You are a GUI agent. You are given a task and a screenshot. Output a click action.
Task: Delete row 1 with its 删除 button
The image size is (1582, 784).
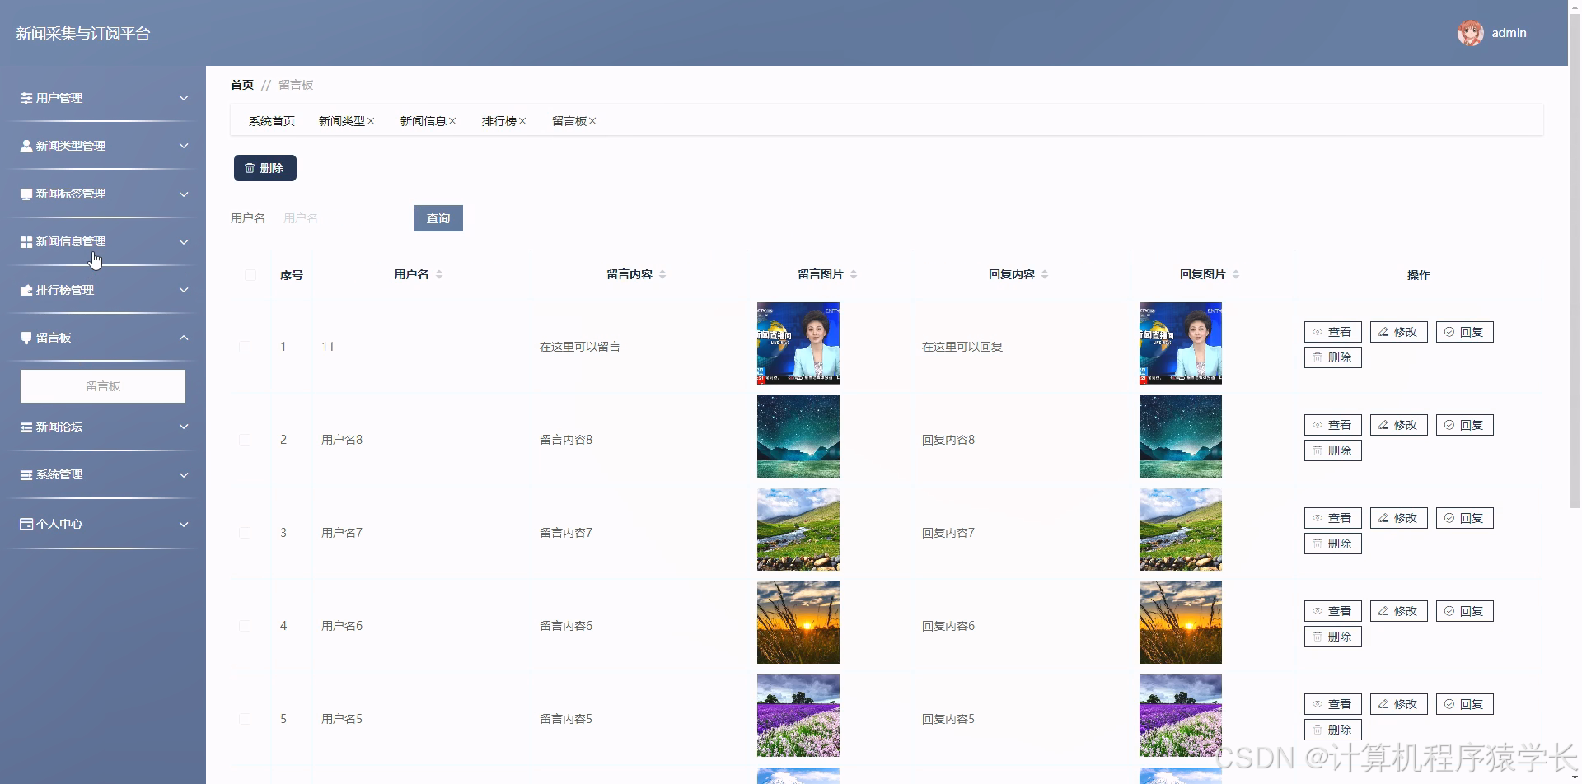click(1332, 357)
